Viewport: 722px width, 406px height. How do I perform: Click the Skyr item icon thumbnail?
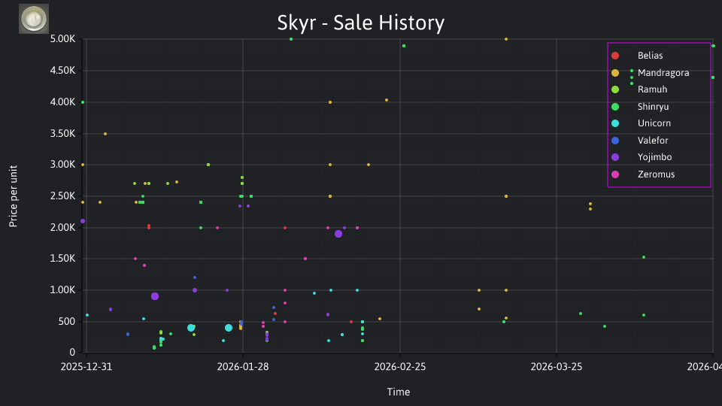[x=34, y=19]
